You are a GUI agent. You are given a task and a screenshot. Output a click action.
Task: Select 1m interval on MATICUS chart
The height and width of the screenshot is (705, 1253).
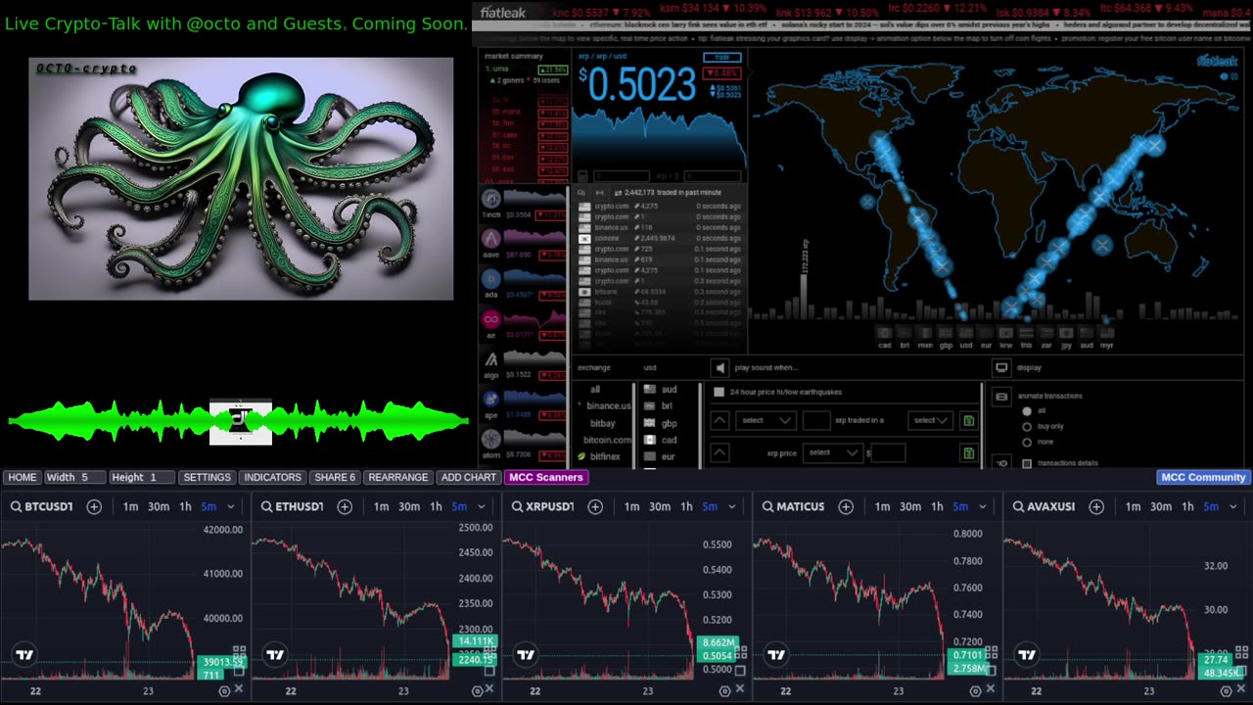(882, 506)
